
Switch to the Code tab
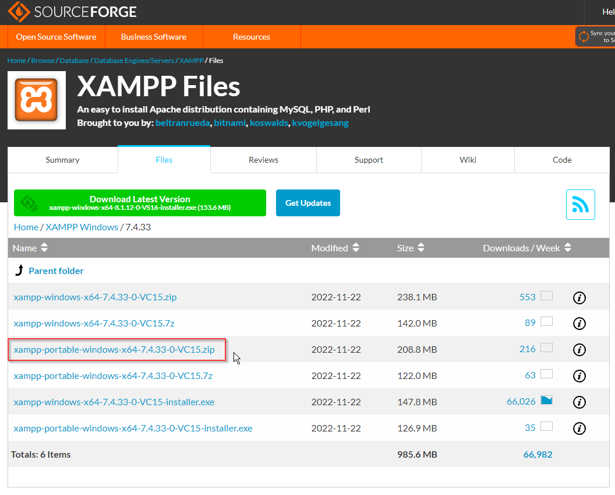[x=562, y=160]
